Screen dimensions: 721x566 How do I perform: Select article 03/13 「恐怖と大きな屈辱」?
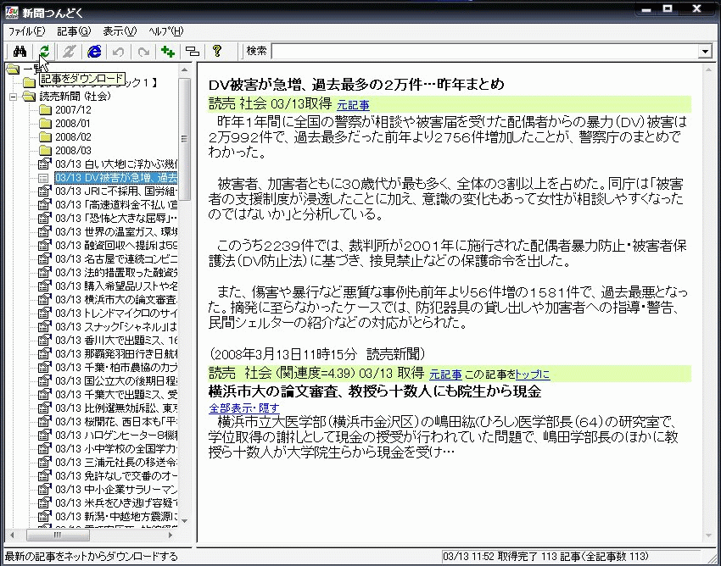(116, 219)
